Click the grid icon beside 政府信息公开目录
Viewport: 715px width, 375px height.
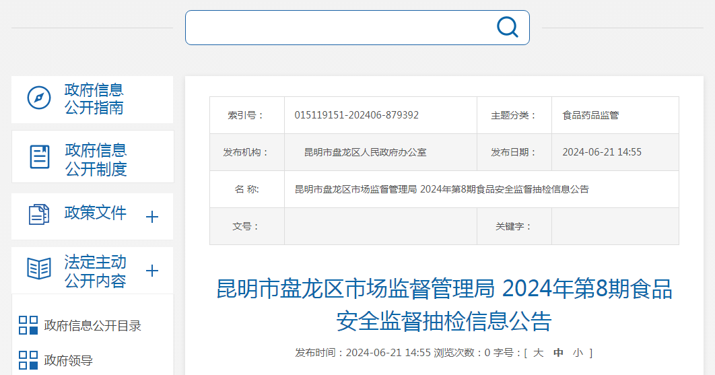pos(28,325)
